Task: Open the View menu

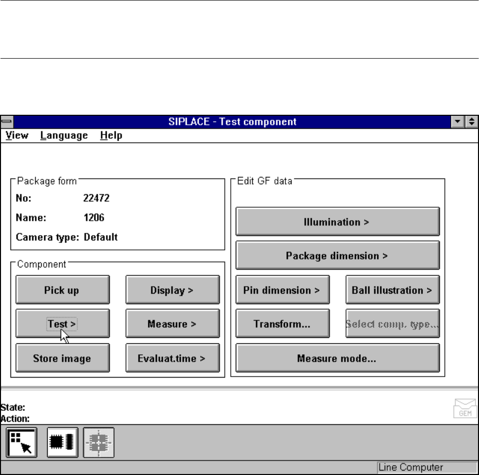Action: click(17, 136)
